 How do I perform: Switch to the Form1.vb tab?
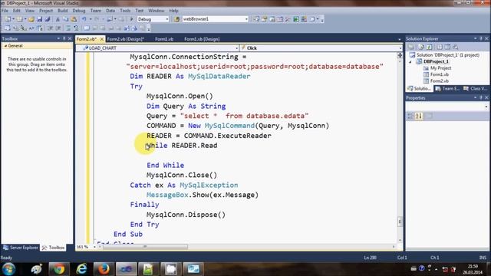[164, 39]
